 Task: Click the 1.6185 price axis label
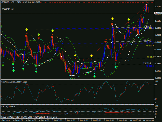pyautogui.click(x=158, y=7)
